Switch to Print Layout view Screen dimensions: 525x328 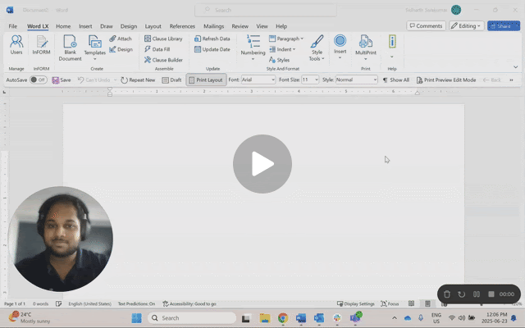(x=205, y=80)
